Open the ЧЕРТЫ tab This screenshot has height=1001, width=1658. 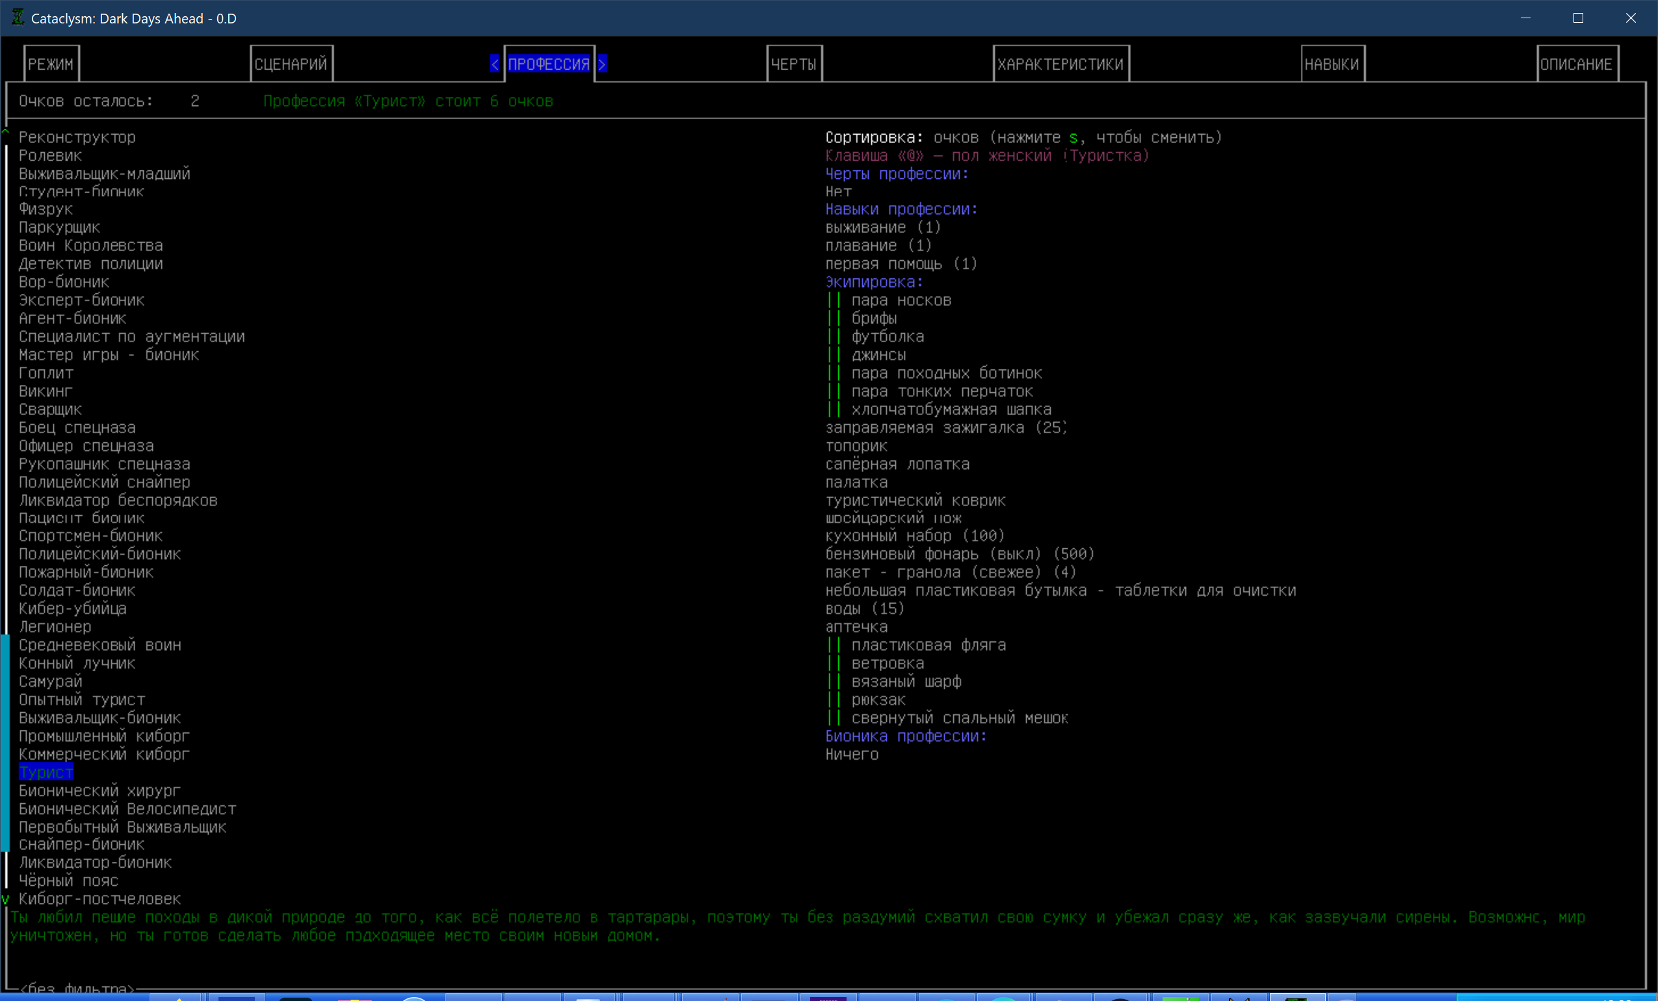[794, 64]
